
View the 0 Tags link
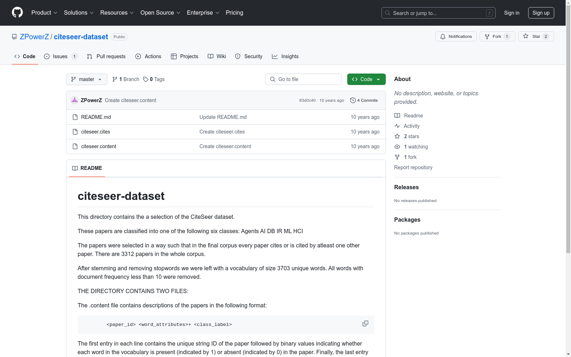point(154,79)
